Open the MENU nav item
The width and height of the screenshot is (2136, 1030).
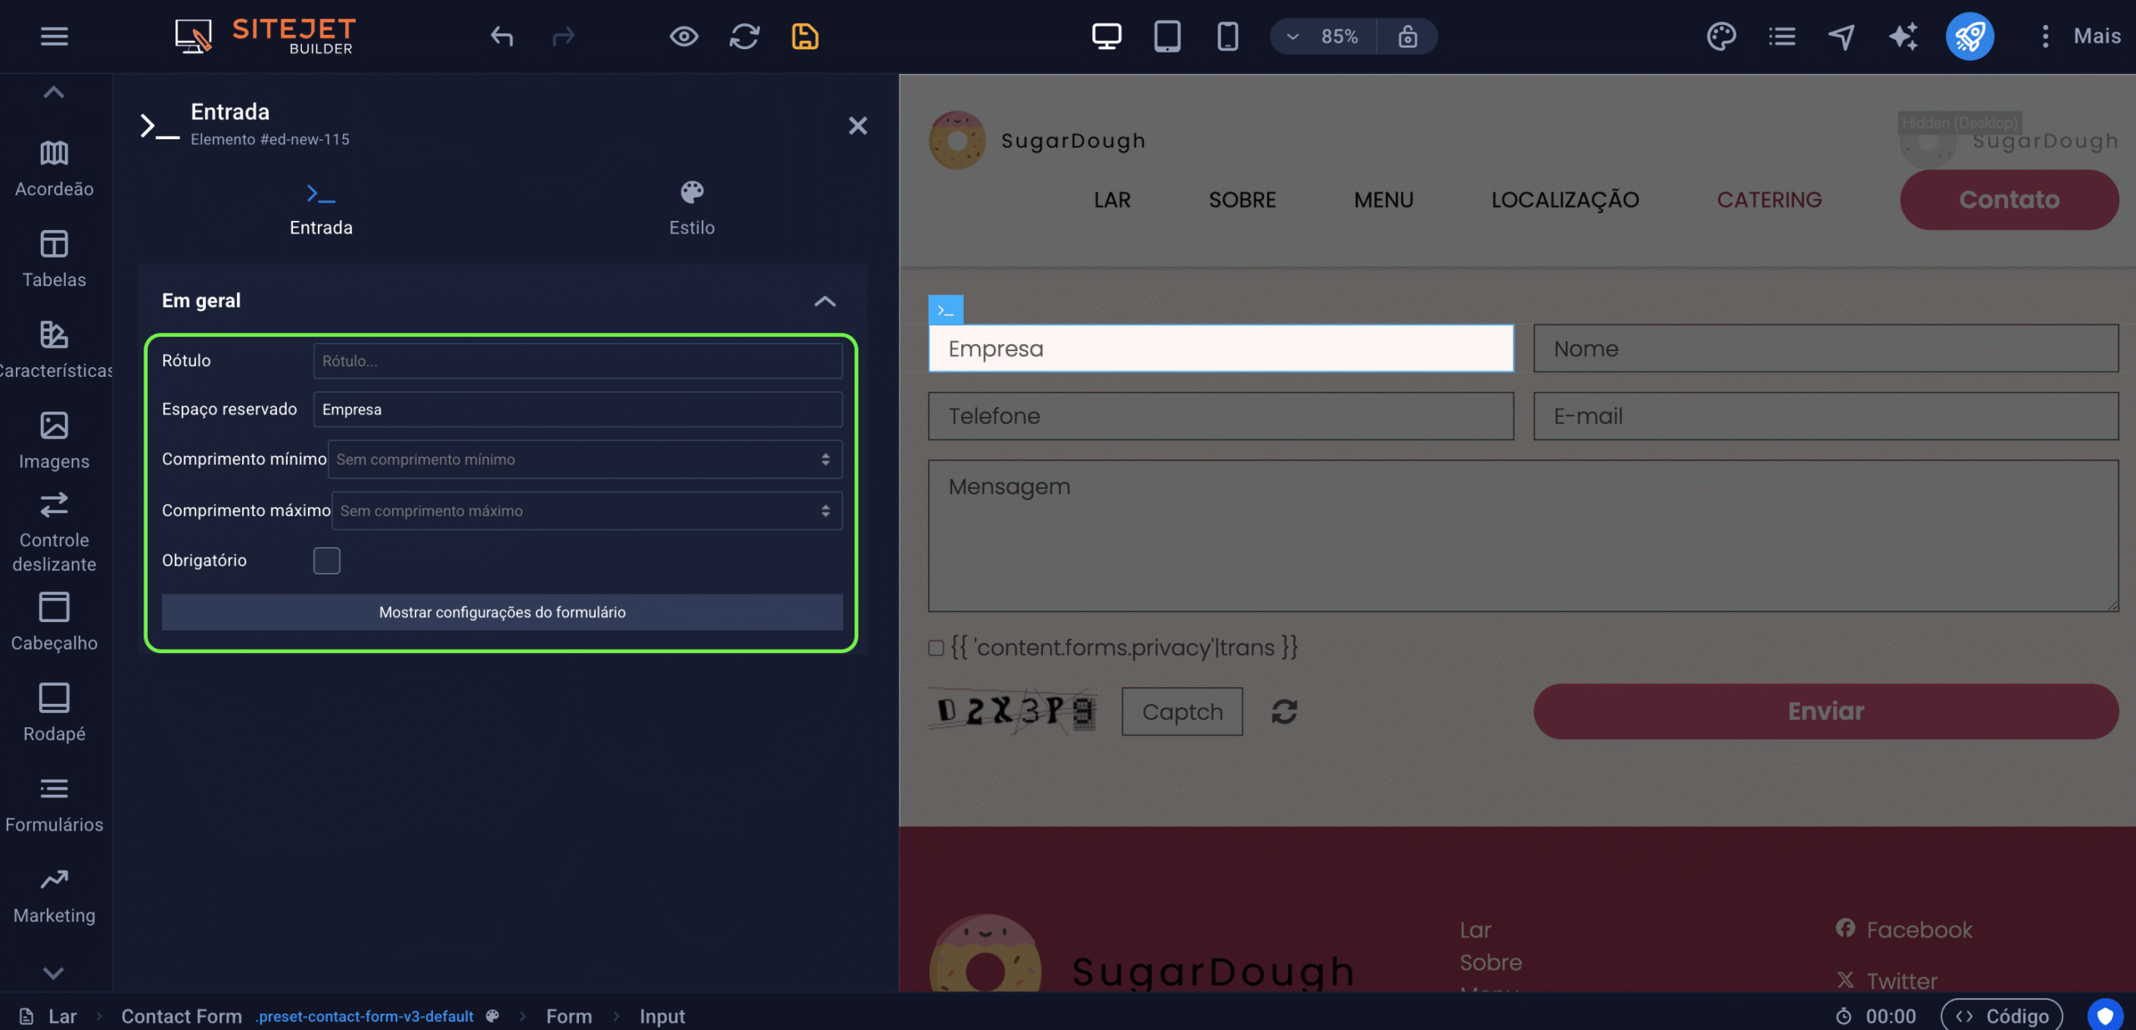pos(1383,200)
